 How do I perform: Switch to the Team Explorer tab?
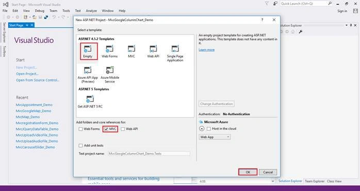tap(315, 181)
